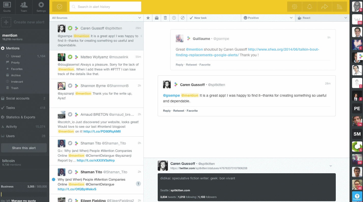Open the Quota panel
Screen dimensions: 363x202
tap(7, 7)
